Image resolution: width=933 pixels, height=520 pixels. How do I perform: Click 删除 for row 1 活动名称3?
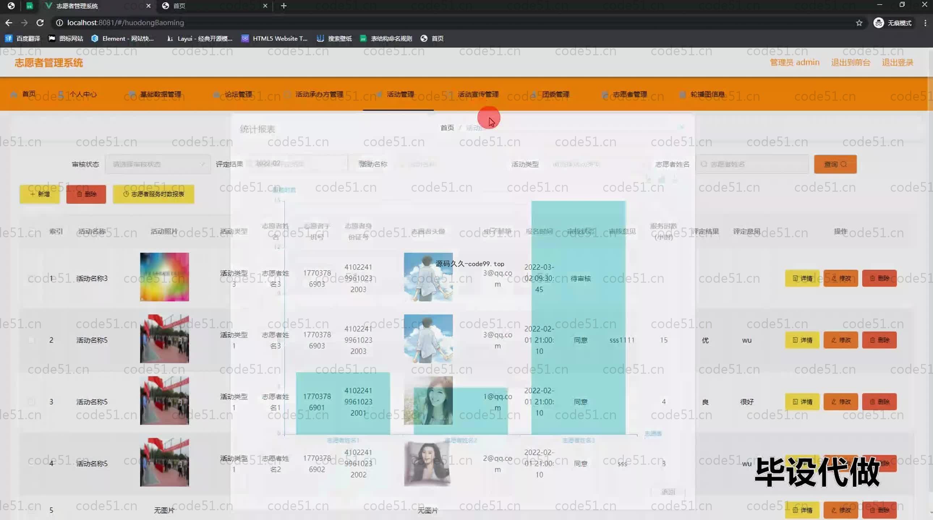coord(879,278)
